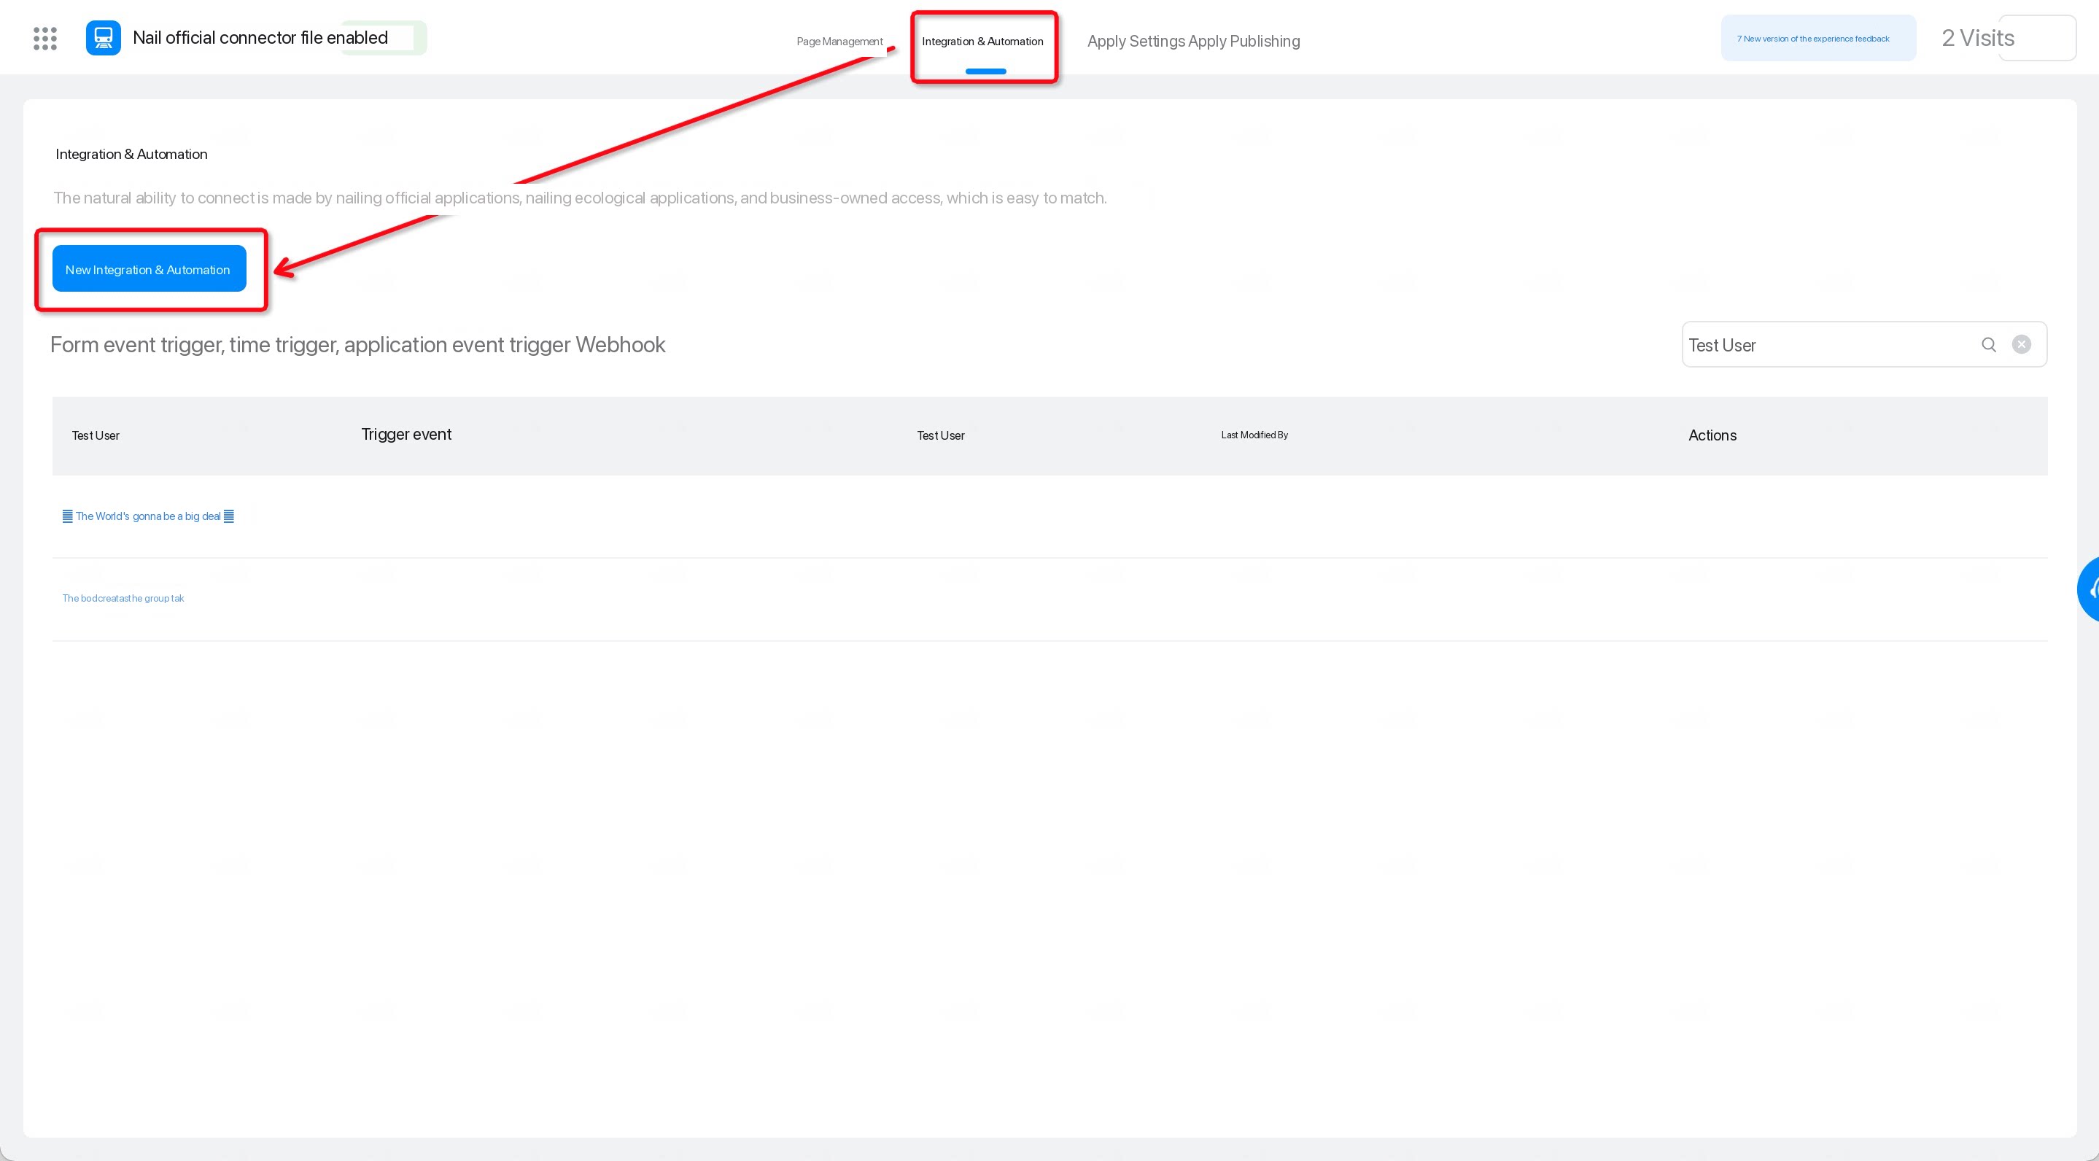The width and height of the screenshot is (2099, 1161).
Task: Click the Trigger event column header
Action: tap(406, 434)
